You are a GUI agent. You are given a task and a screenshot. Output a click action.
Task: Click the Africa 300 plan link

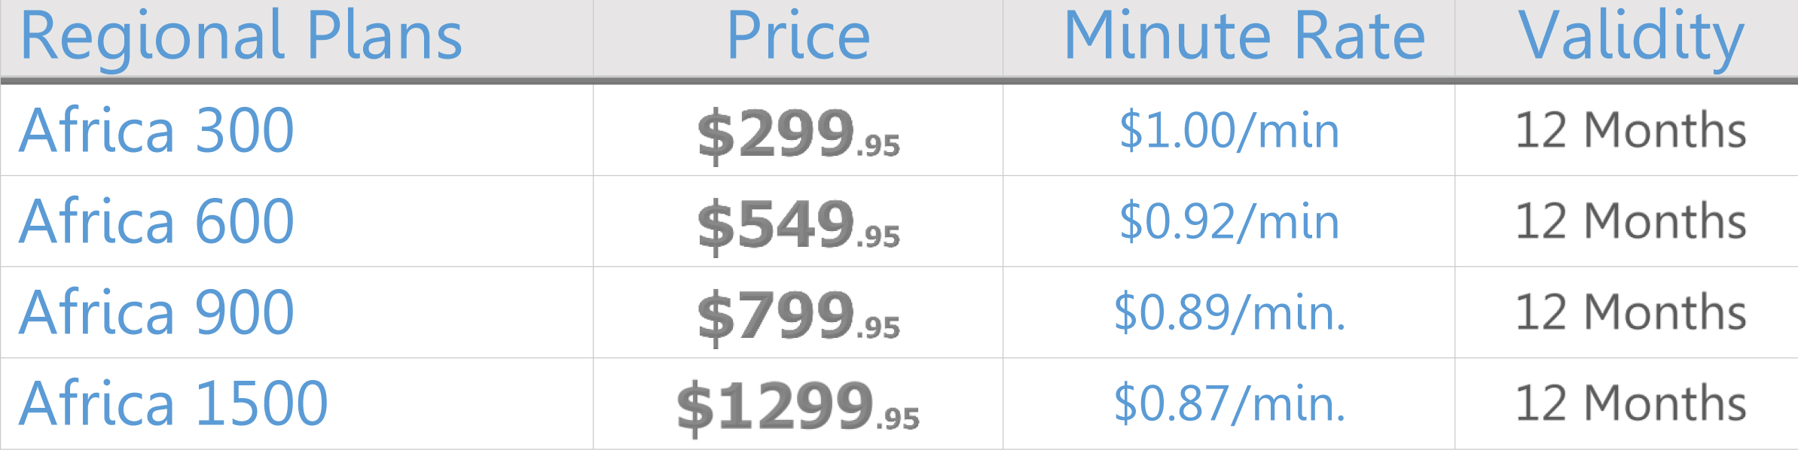157,130
